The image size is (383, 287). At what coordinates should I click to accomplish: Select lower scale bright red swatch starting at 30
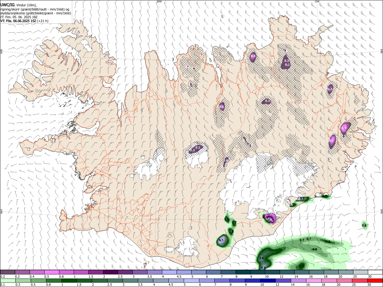pyautogui.click(x=375, y=281)
